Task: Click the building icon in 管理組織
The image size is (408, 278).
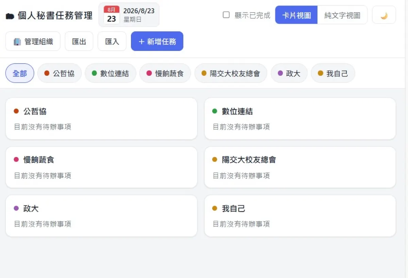Action: tap(17, 41)
